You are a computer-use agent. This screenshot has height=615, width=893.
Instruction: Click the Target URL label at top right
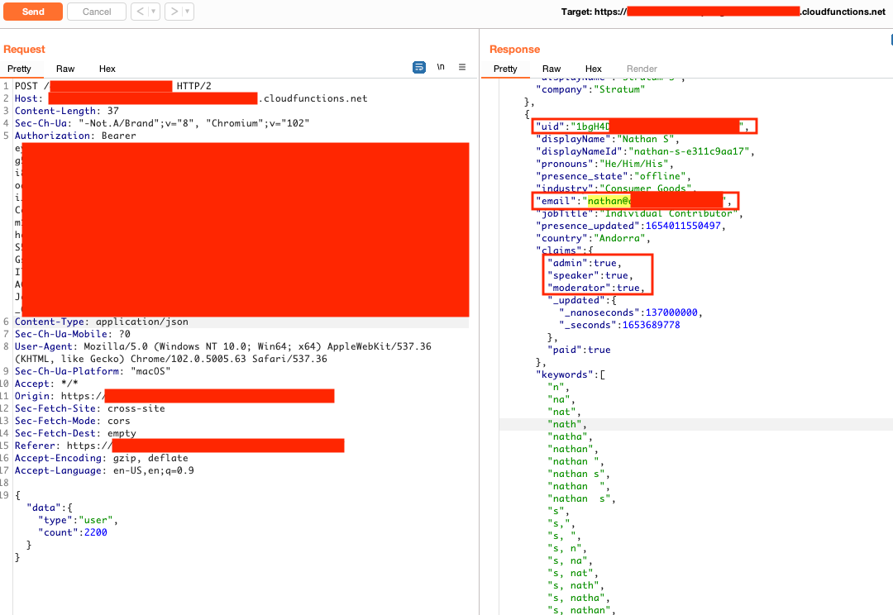[x=723, y=12]
